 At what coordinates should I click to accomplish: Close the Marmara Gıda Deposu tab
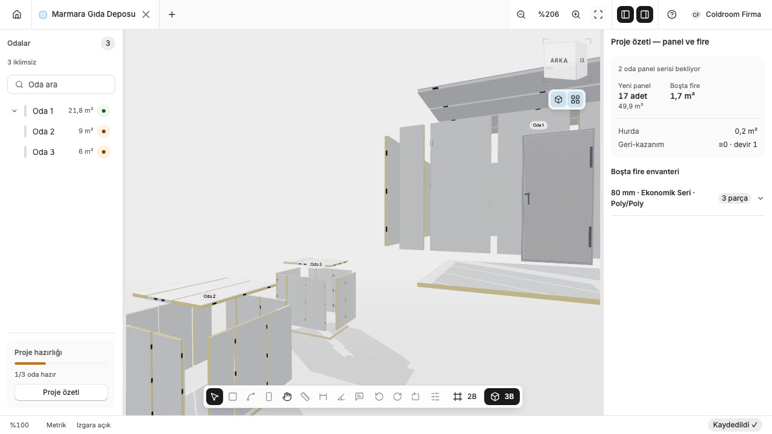point(146,14)
